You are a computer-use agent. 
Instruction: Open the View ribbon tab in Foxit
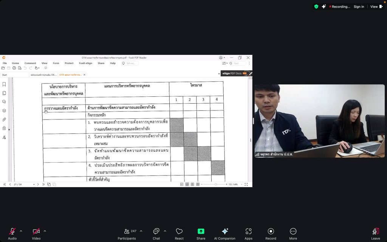coord(45,63)
